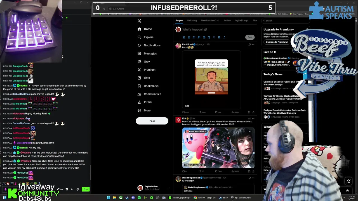Click the sidebar Post button
The image size is (358, 201).
pyautogui.click(x=152, y=121)
